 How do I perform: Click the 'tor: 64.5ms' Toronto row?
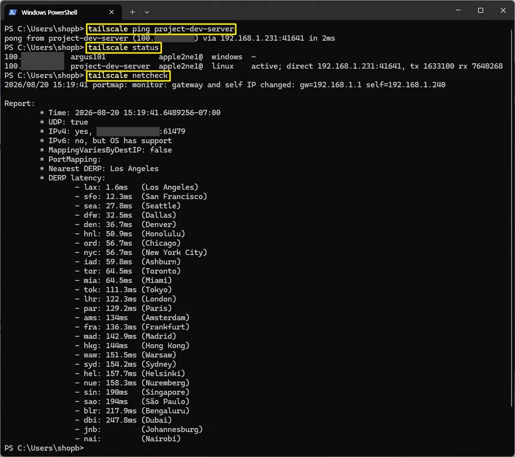click(128, 272)
